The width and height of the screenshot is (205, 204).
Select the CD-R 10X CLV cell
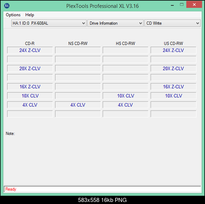[30, 96]
